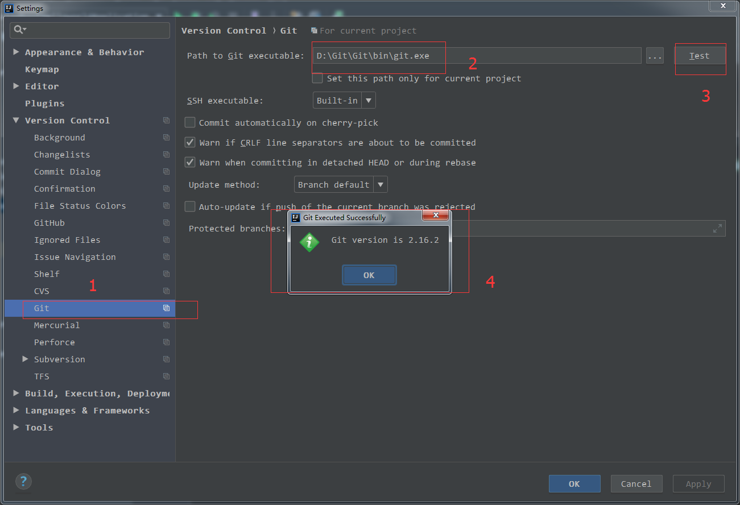Open the Perforce settings page

point(55,342)
